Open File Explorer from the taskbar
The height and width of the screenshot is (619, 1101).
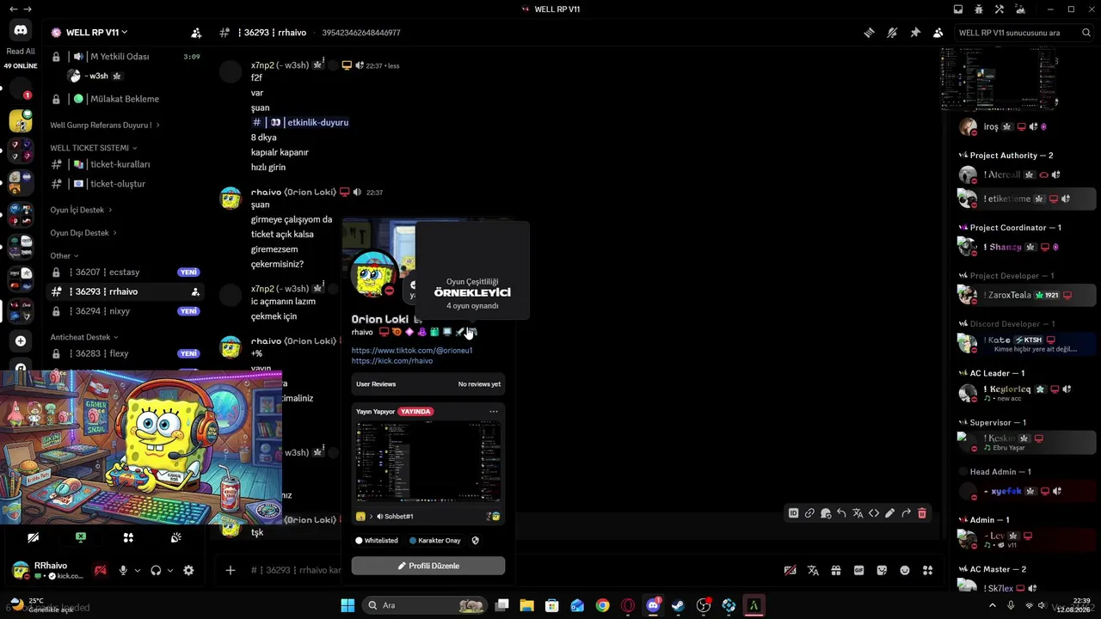point(527,605)
